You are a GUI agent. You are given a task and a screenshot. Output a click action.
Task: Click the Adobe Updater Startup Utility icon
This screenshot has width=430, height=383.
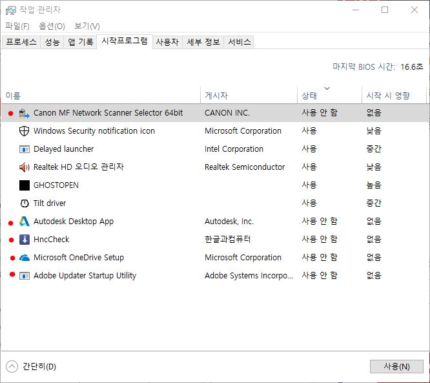25,276
